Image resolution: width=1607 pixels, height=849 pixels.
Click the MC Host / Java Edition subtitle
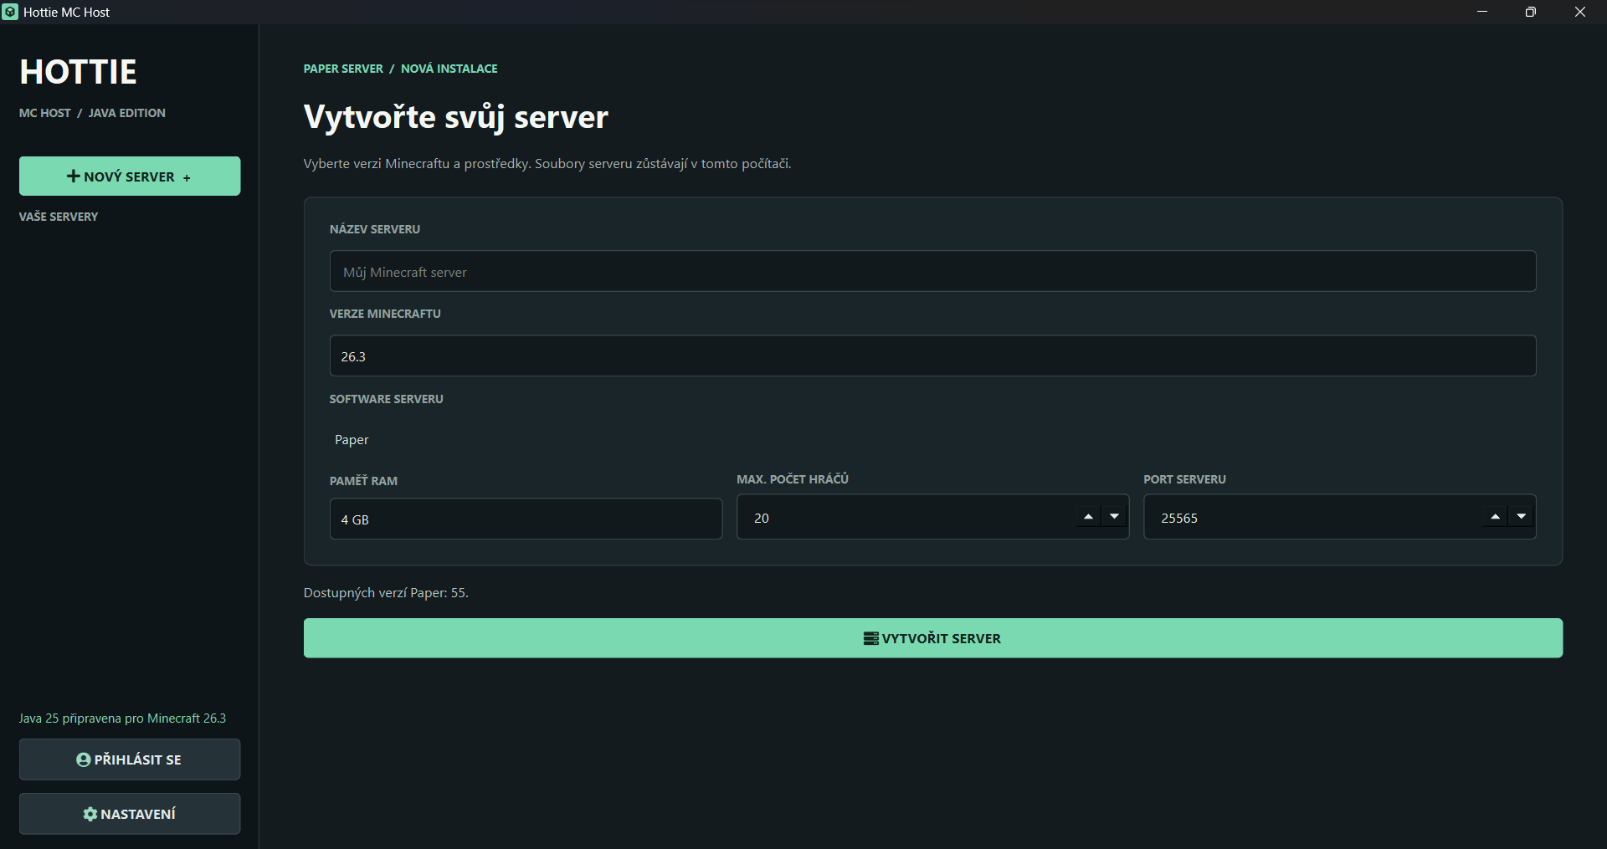pyautogui.click(x=92, y=113)
